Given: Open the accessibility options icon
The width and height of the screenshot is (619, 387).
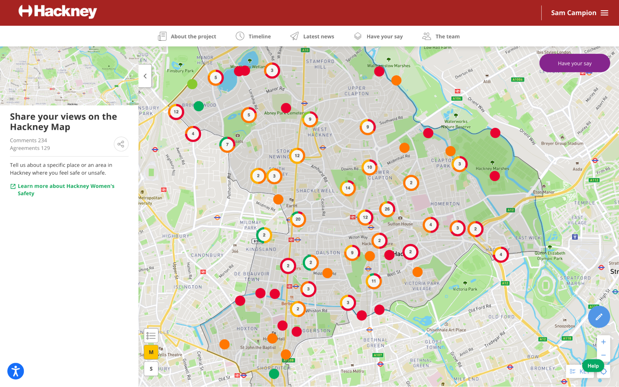Looking at the screenshot, I should (x=15, y=371).
